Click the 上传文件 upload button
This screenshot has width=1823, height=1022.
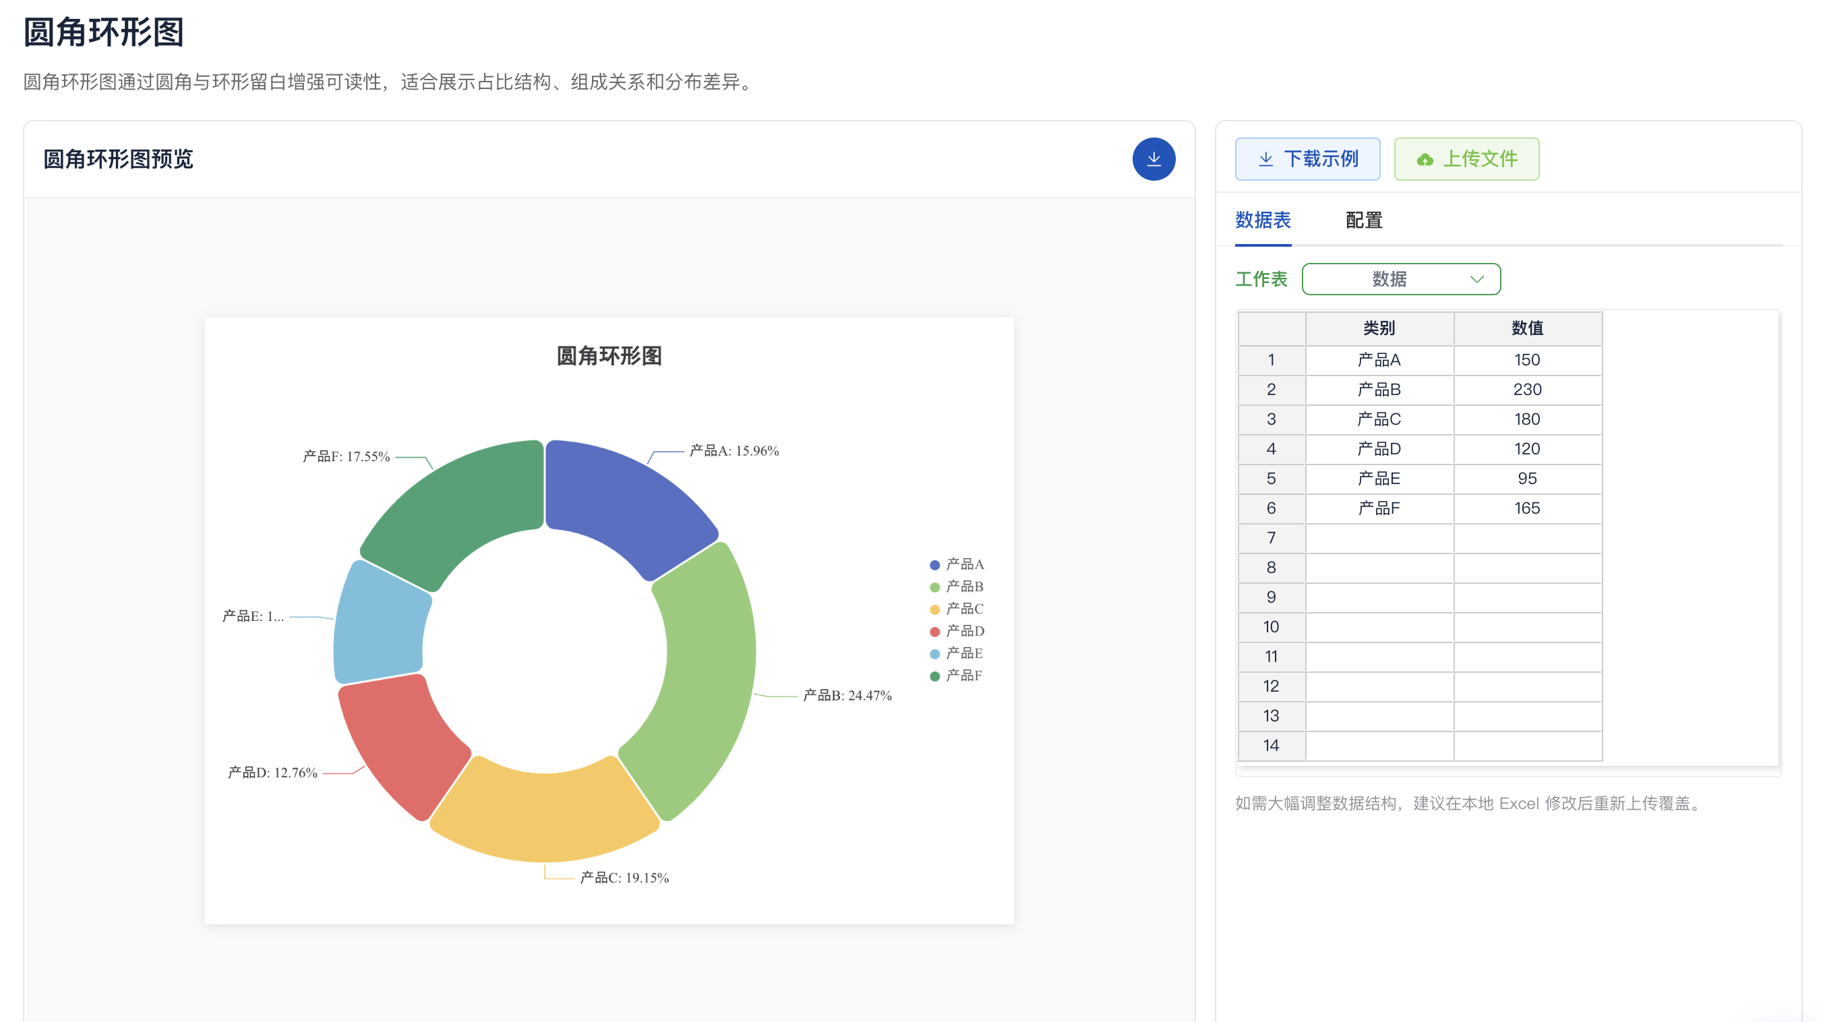point(1466,159)
